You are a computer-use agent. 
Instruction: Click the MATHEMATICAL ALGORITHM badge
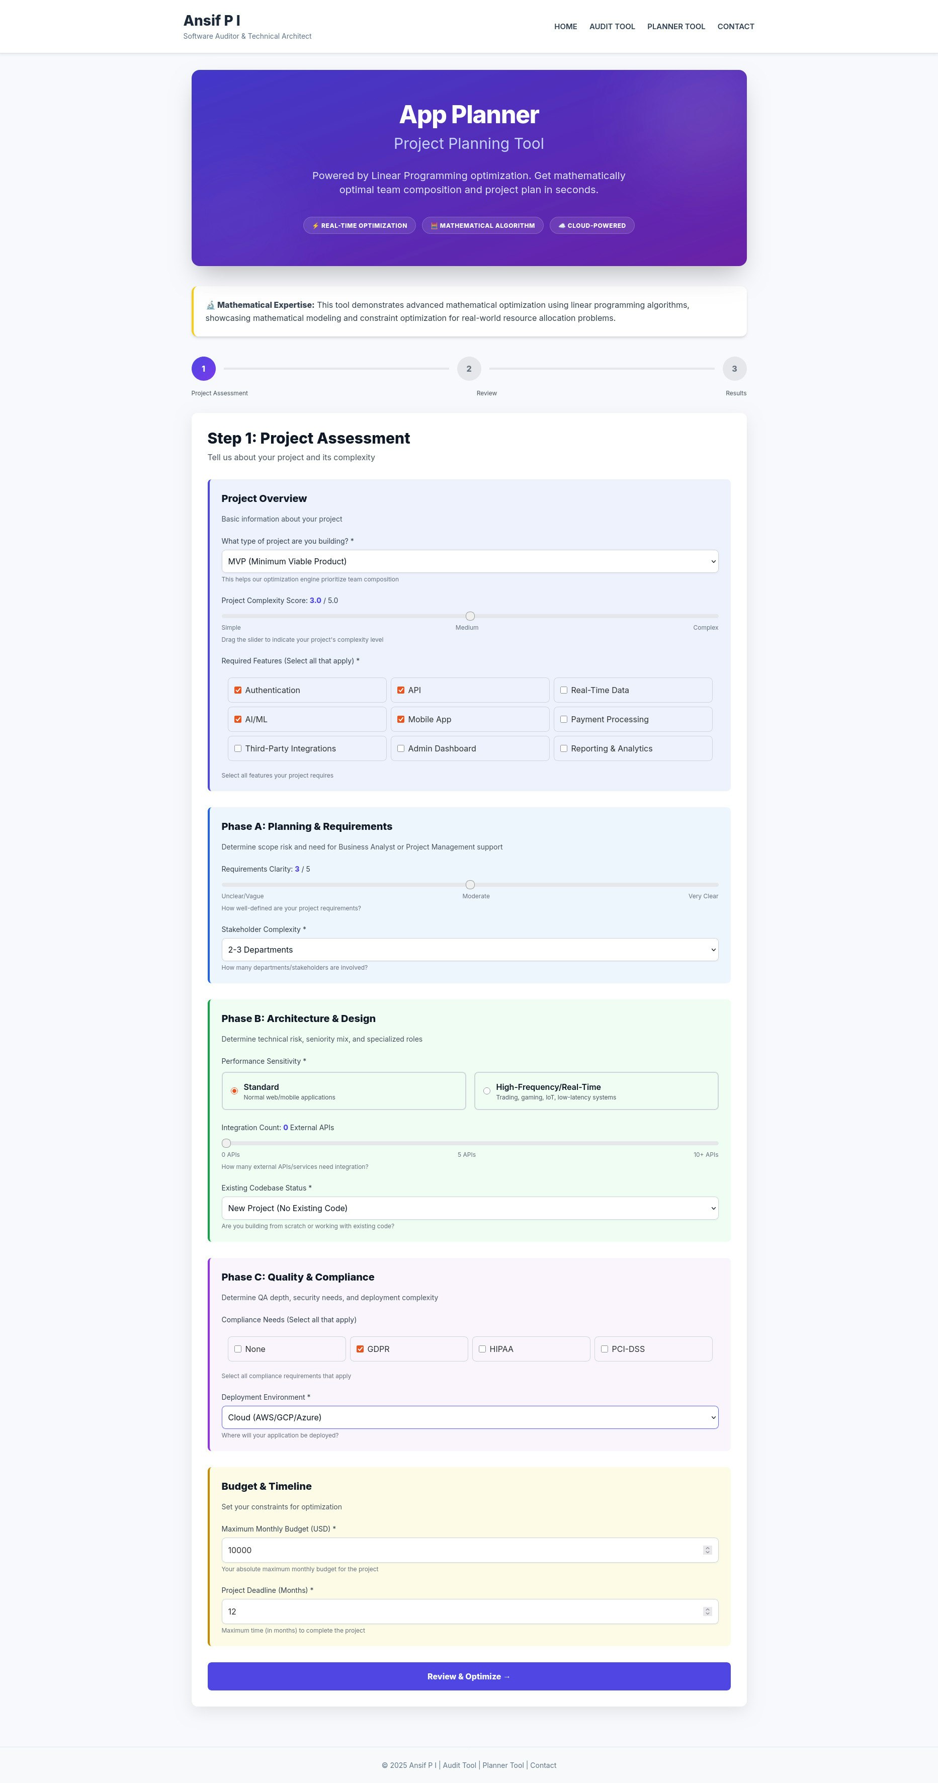pyautogui.click(x=482, y=225)
